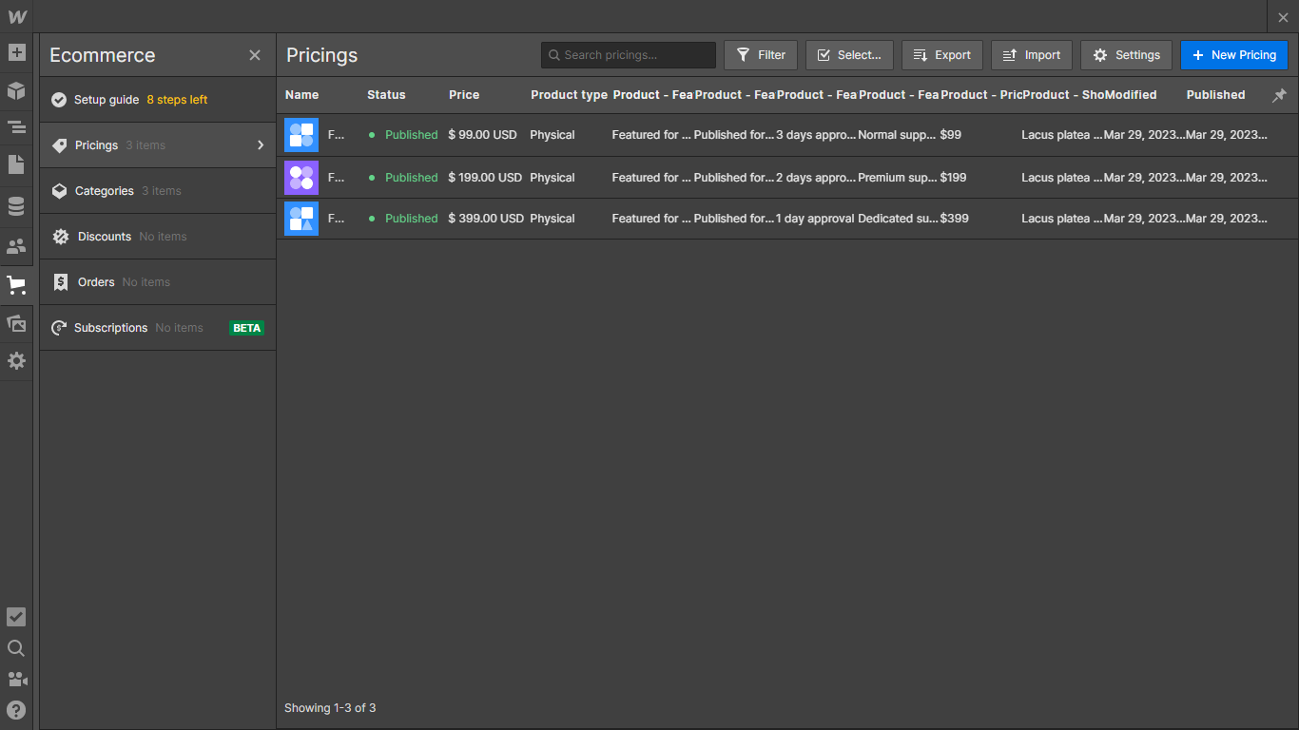
Task: Select the Ecommerce cart icon
Action: click(x=16, y=285)
